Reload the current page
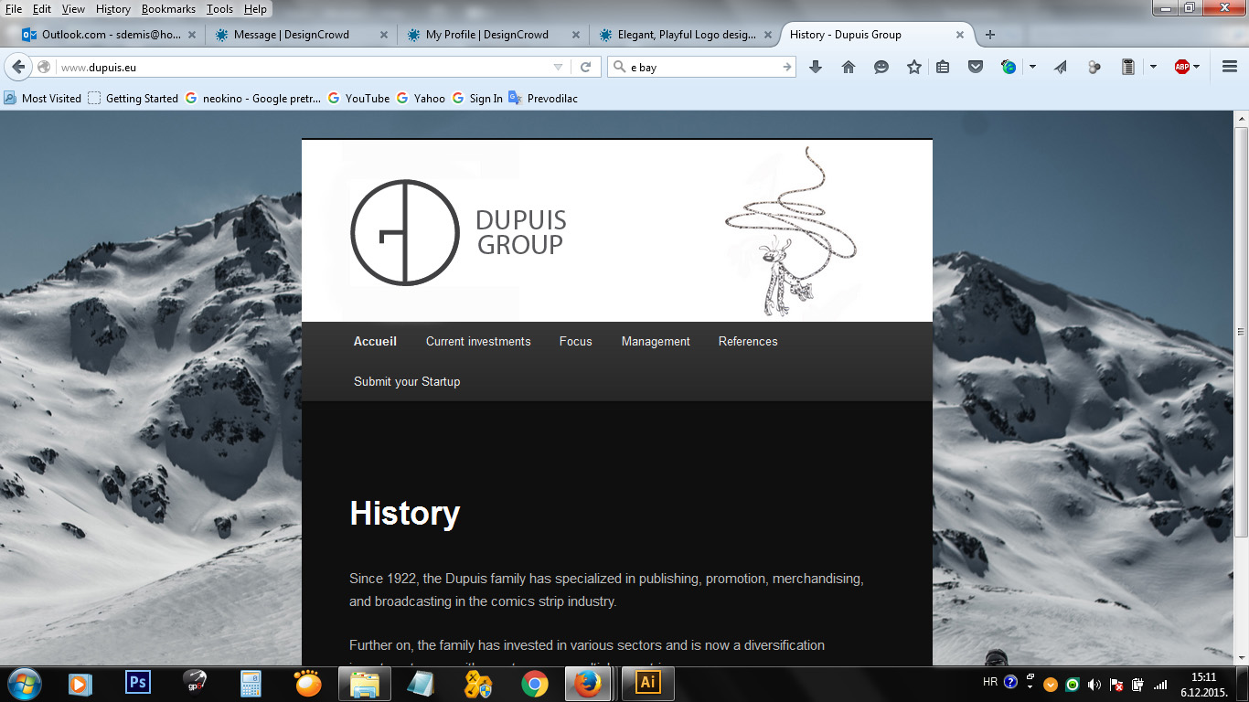 [585, 67]
